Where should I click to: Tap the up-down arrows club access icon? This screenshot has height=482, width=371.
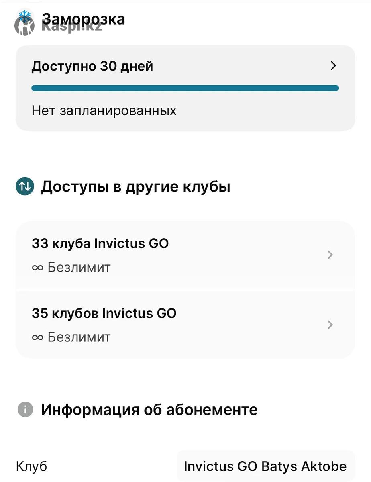(x=25, y=187)
